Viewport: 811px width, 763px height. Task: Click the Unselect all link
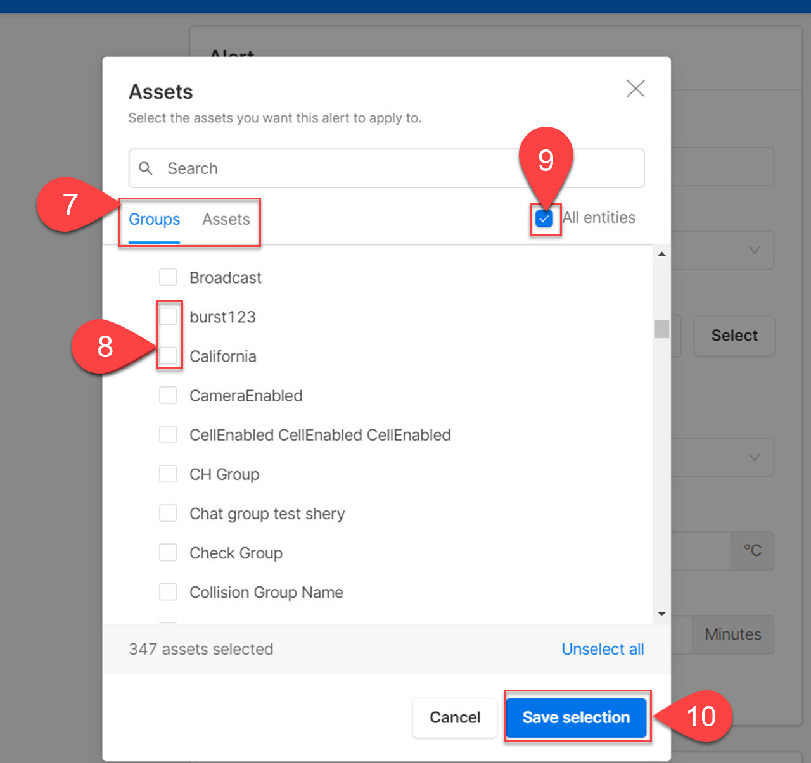tap(603, 649)
